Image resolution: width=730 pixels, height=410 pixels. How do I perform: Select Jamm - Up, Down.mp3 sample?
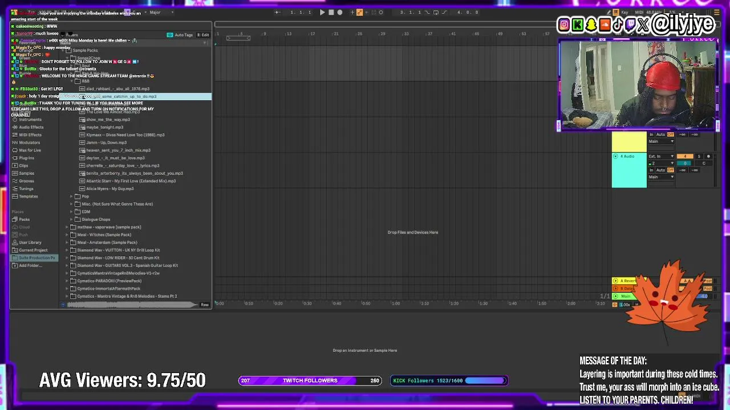pos(106,142)
